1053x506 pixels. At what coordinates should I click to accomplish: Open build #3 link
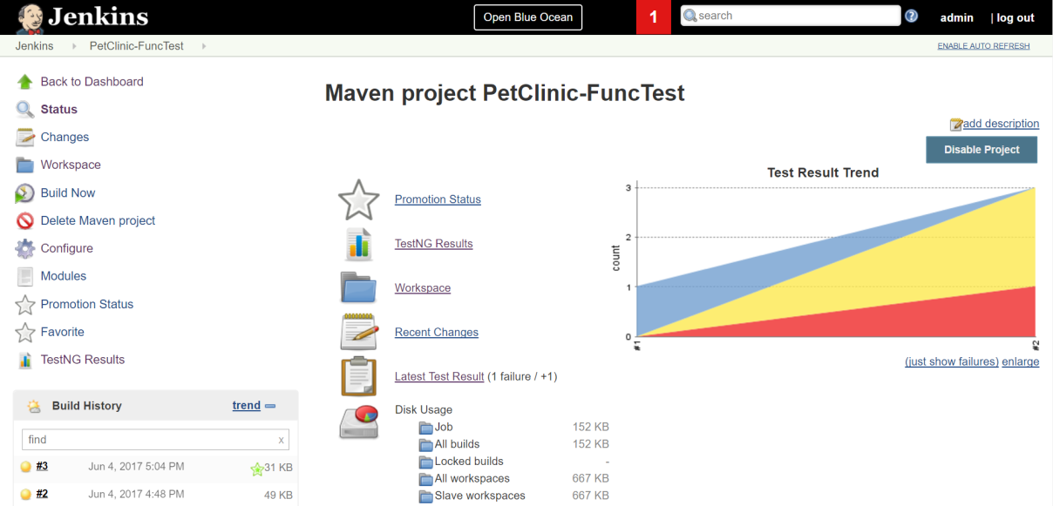(42, 467)
